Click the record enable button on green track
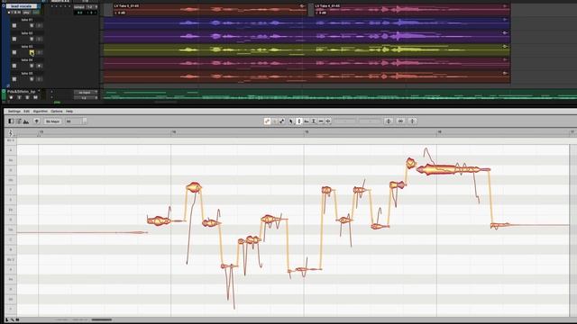 12,97
